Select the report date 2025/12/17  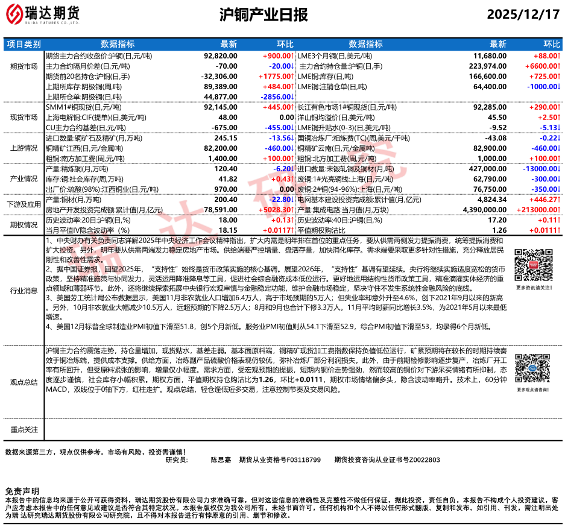(x=523, y=14)
